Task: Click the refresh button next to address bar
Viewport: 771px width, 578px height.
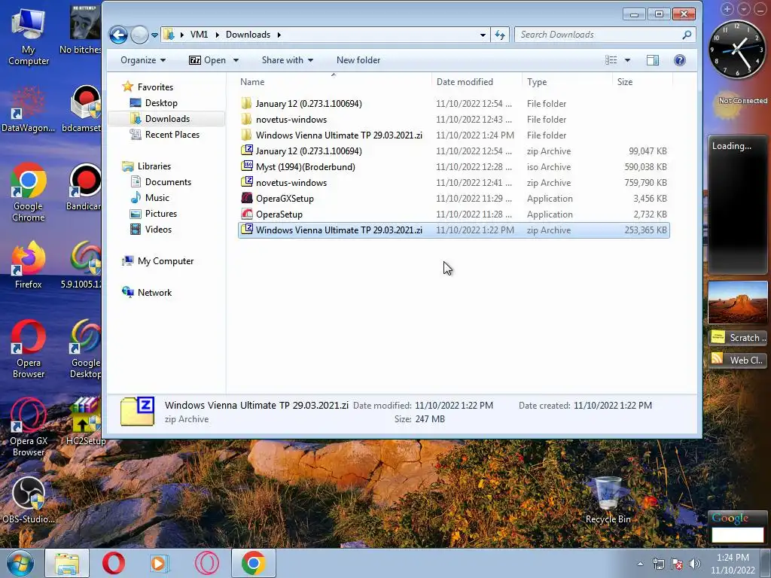Action: tap(500, 35)
